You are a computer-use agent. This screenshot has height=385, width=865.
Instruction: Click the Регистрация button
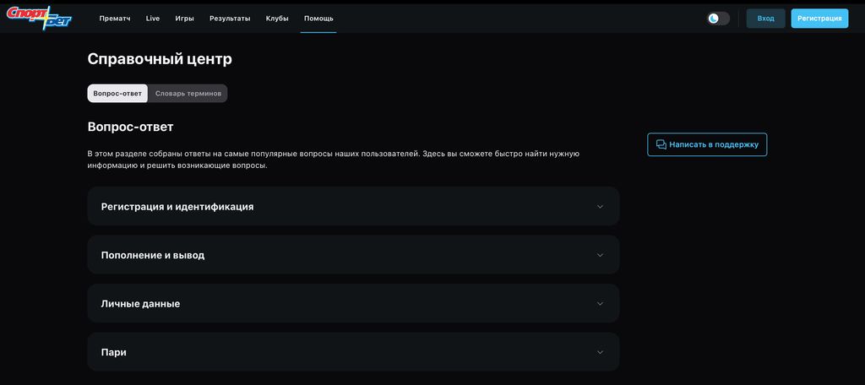(819, 19)
